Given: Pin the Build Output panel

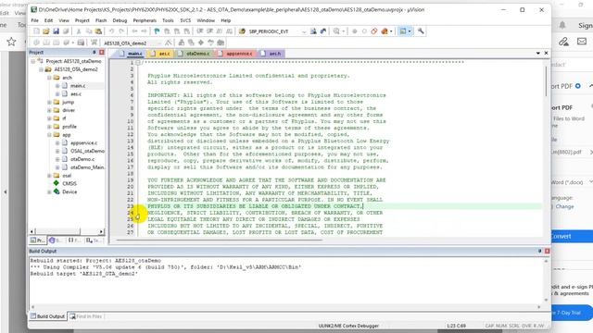Looking at the screenshot, I should (x=539, y=251).
